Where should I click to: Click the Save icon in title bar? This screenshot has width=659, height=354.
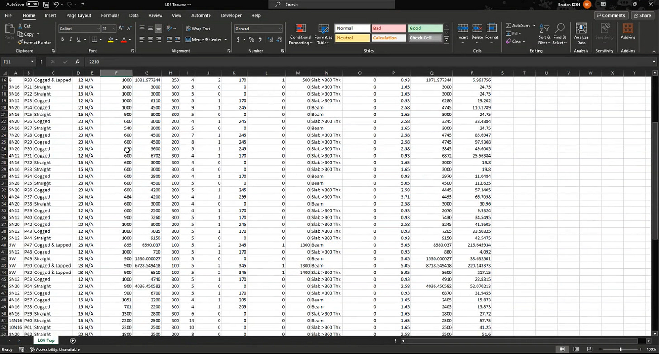pos(46,5)
